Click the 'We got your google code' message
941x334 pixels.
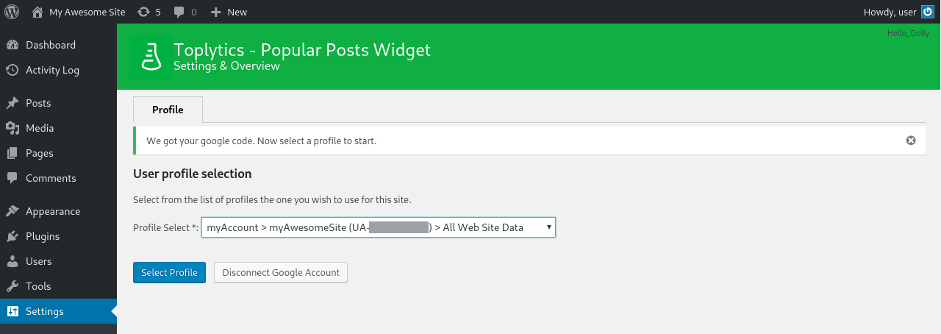(x=261, y=141)
